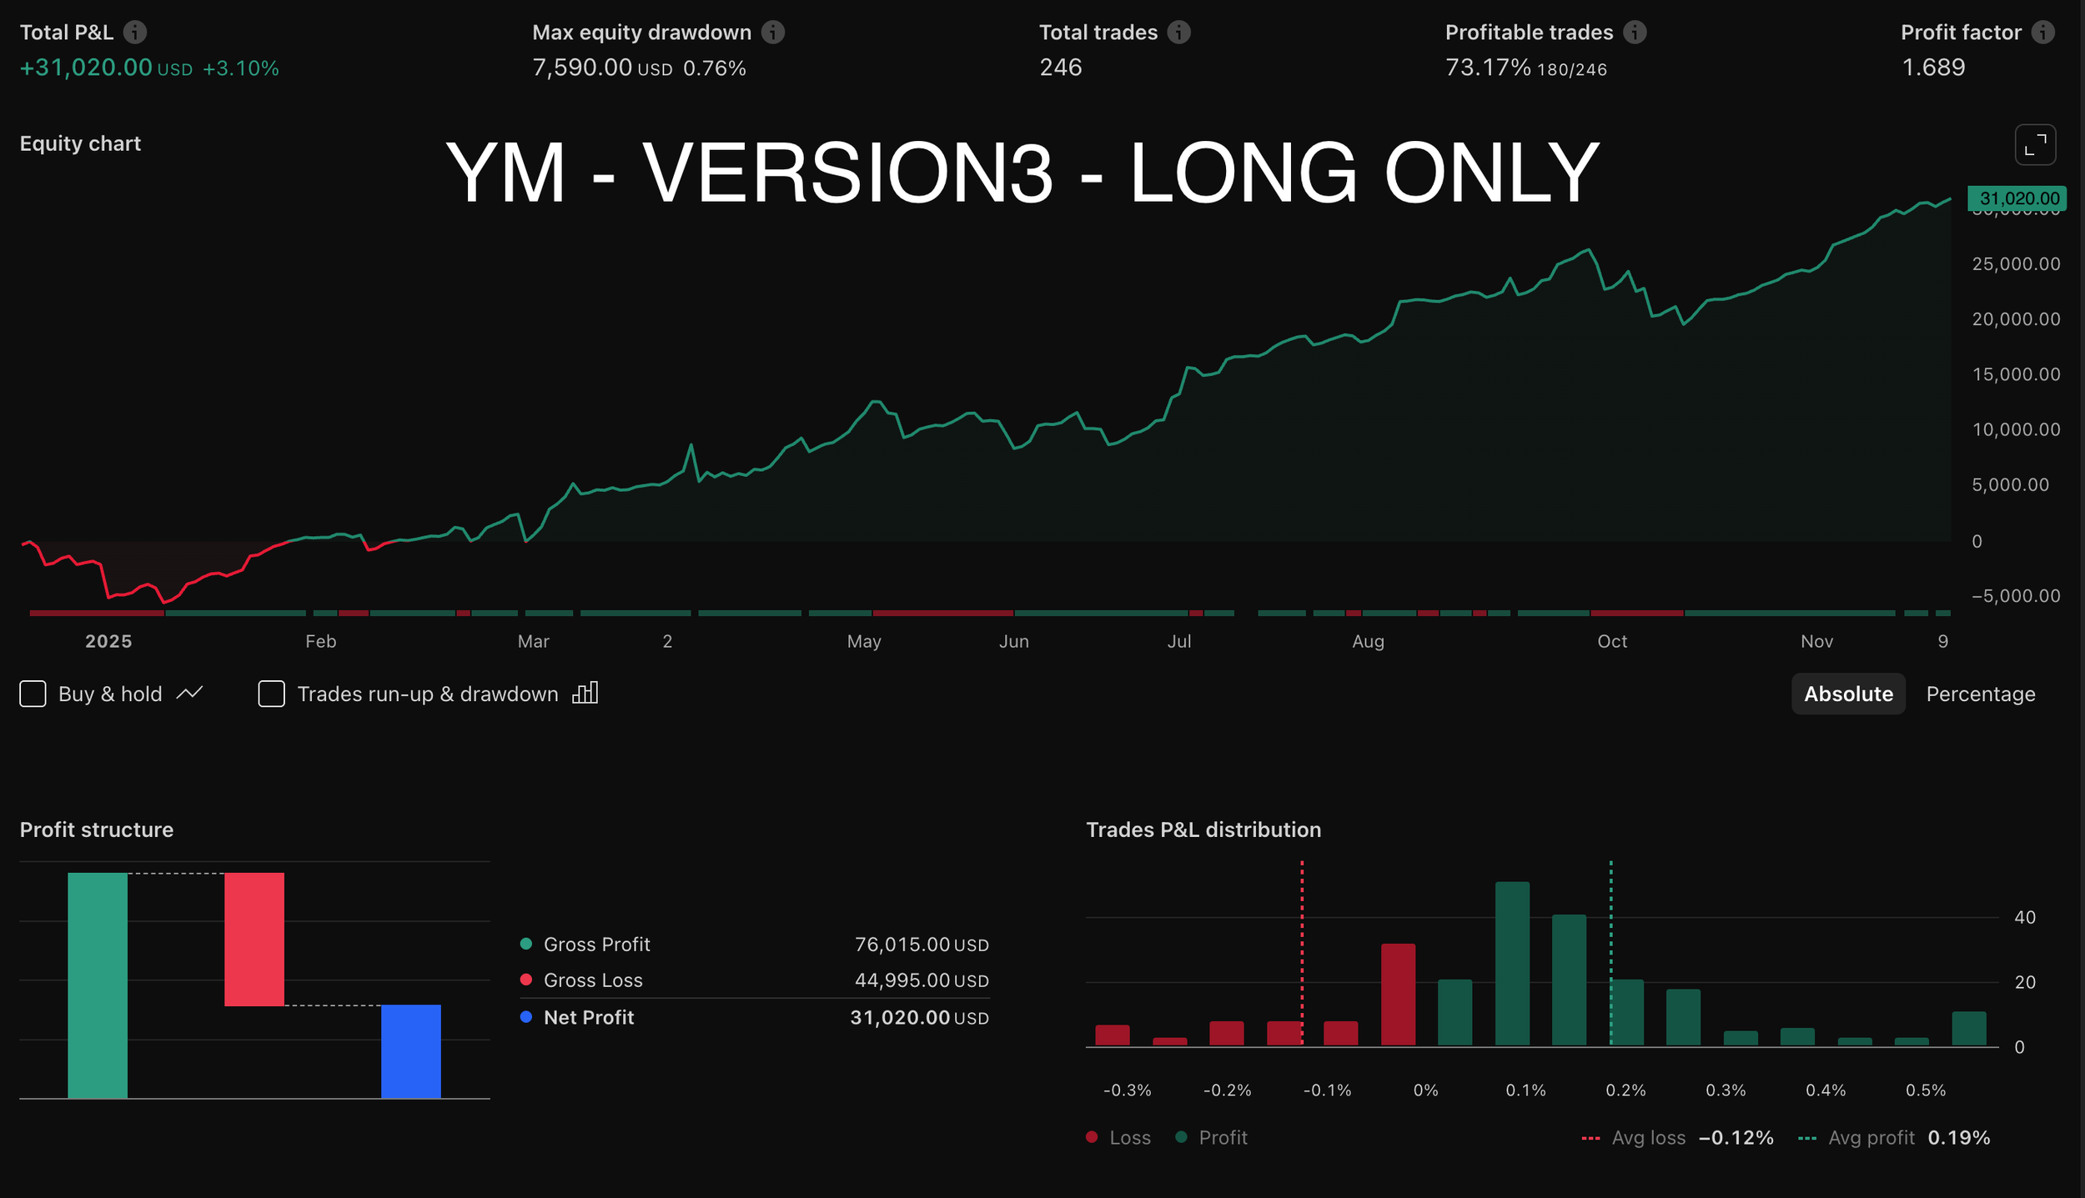Click the bar chart icon beside Trades run-up & drawdown
The width and height of the screenshot is (2085, 1198).
coord(586,693)
